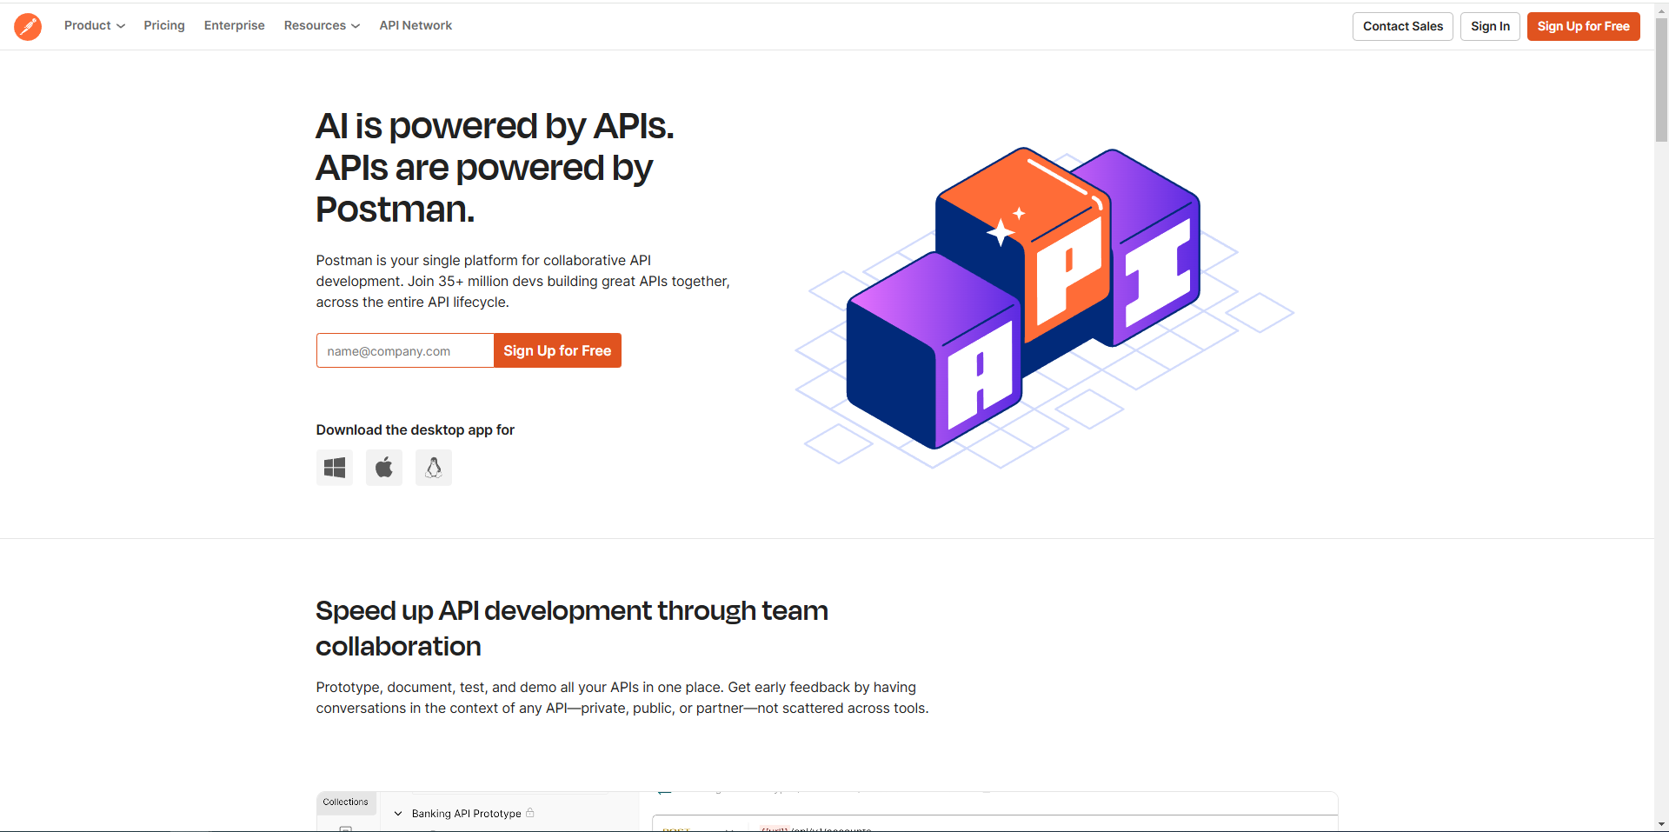The width and height of the screenshot is (1669, 832).
Task: Visit the API Network page
Action: tap(416, 25)
